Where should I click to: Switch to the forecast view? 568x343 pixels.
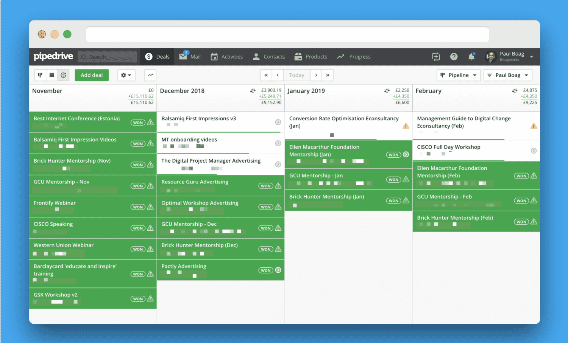(x=63, y=75)
